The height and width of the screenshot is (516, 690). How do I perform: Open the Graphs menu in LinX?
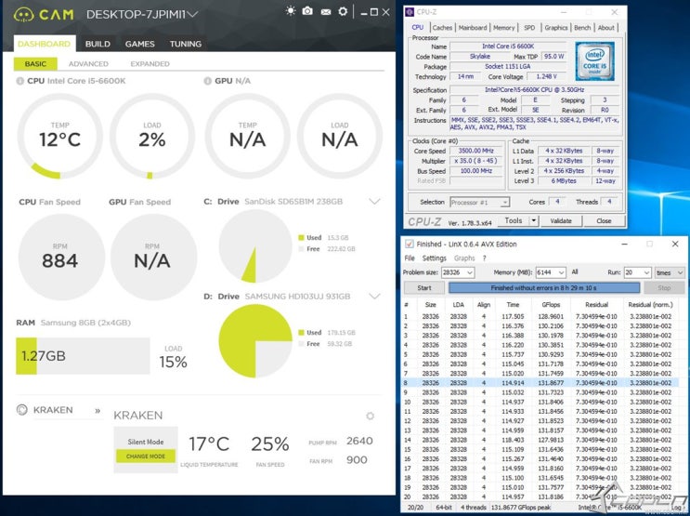click(464, 258)
